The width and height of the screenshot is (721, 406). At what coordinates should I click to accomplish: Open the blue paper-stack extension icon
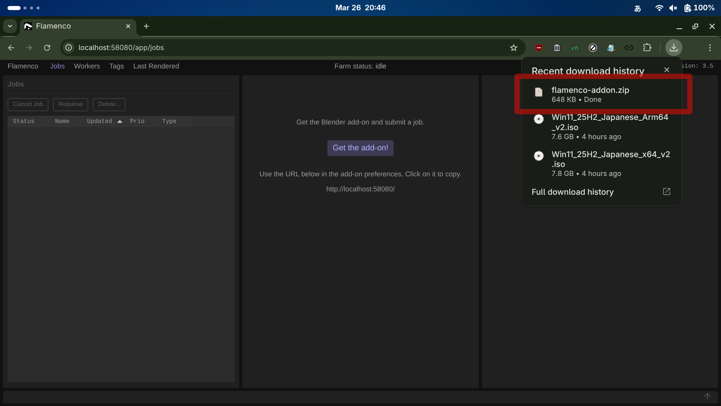click(611, 48)
